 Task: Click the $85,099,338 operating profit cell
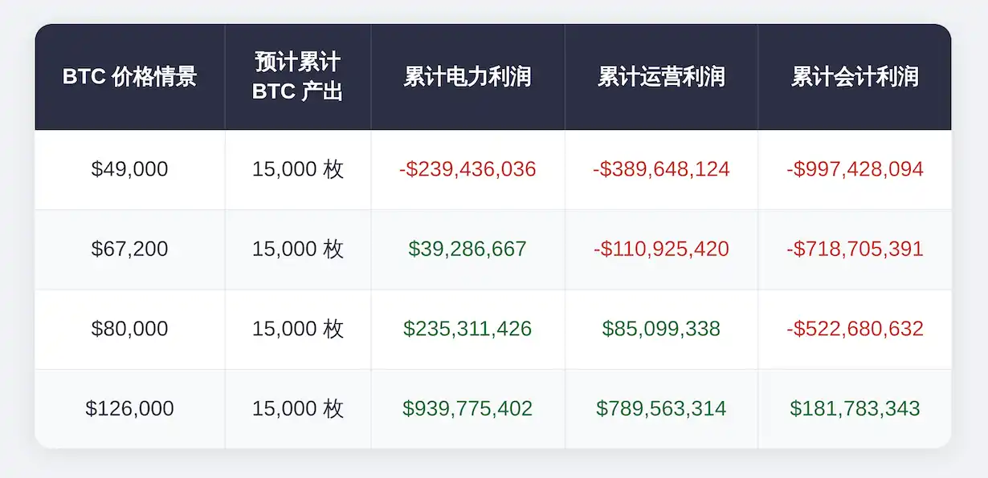661,329
